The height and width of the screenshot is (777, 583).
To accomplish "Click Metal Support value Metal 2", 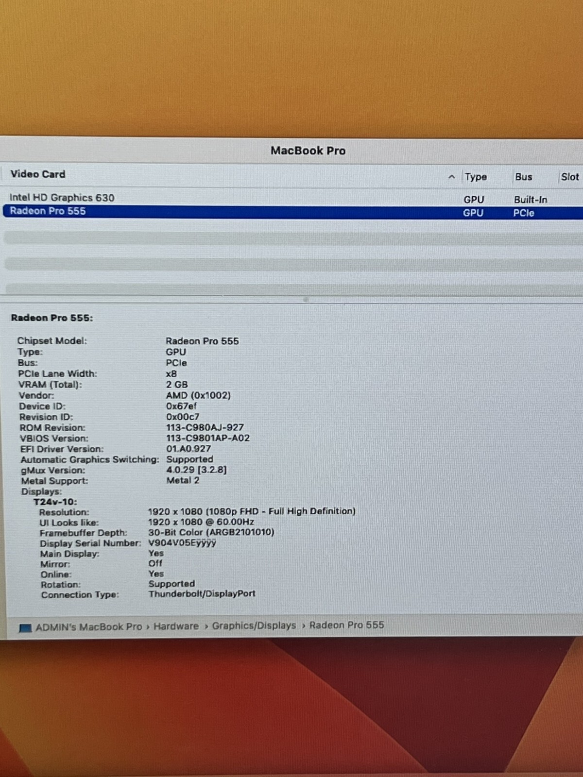I will click(x=183, y=480).
